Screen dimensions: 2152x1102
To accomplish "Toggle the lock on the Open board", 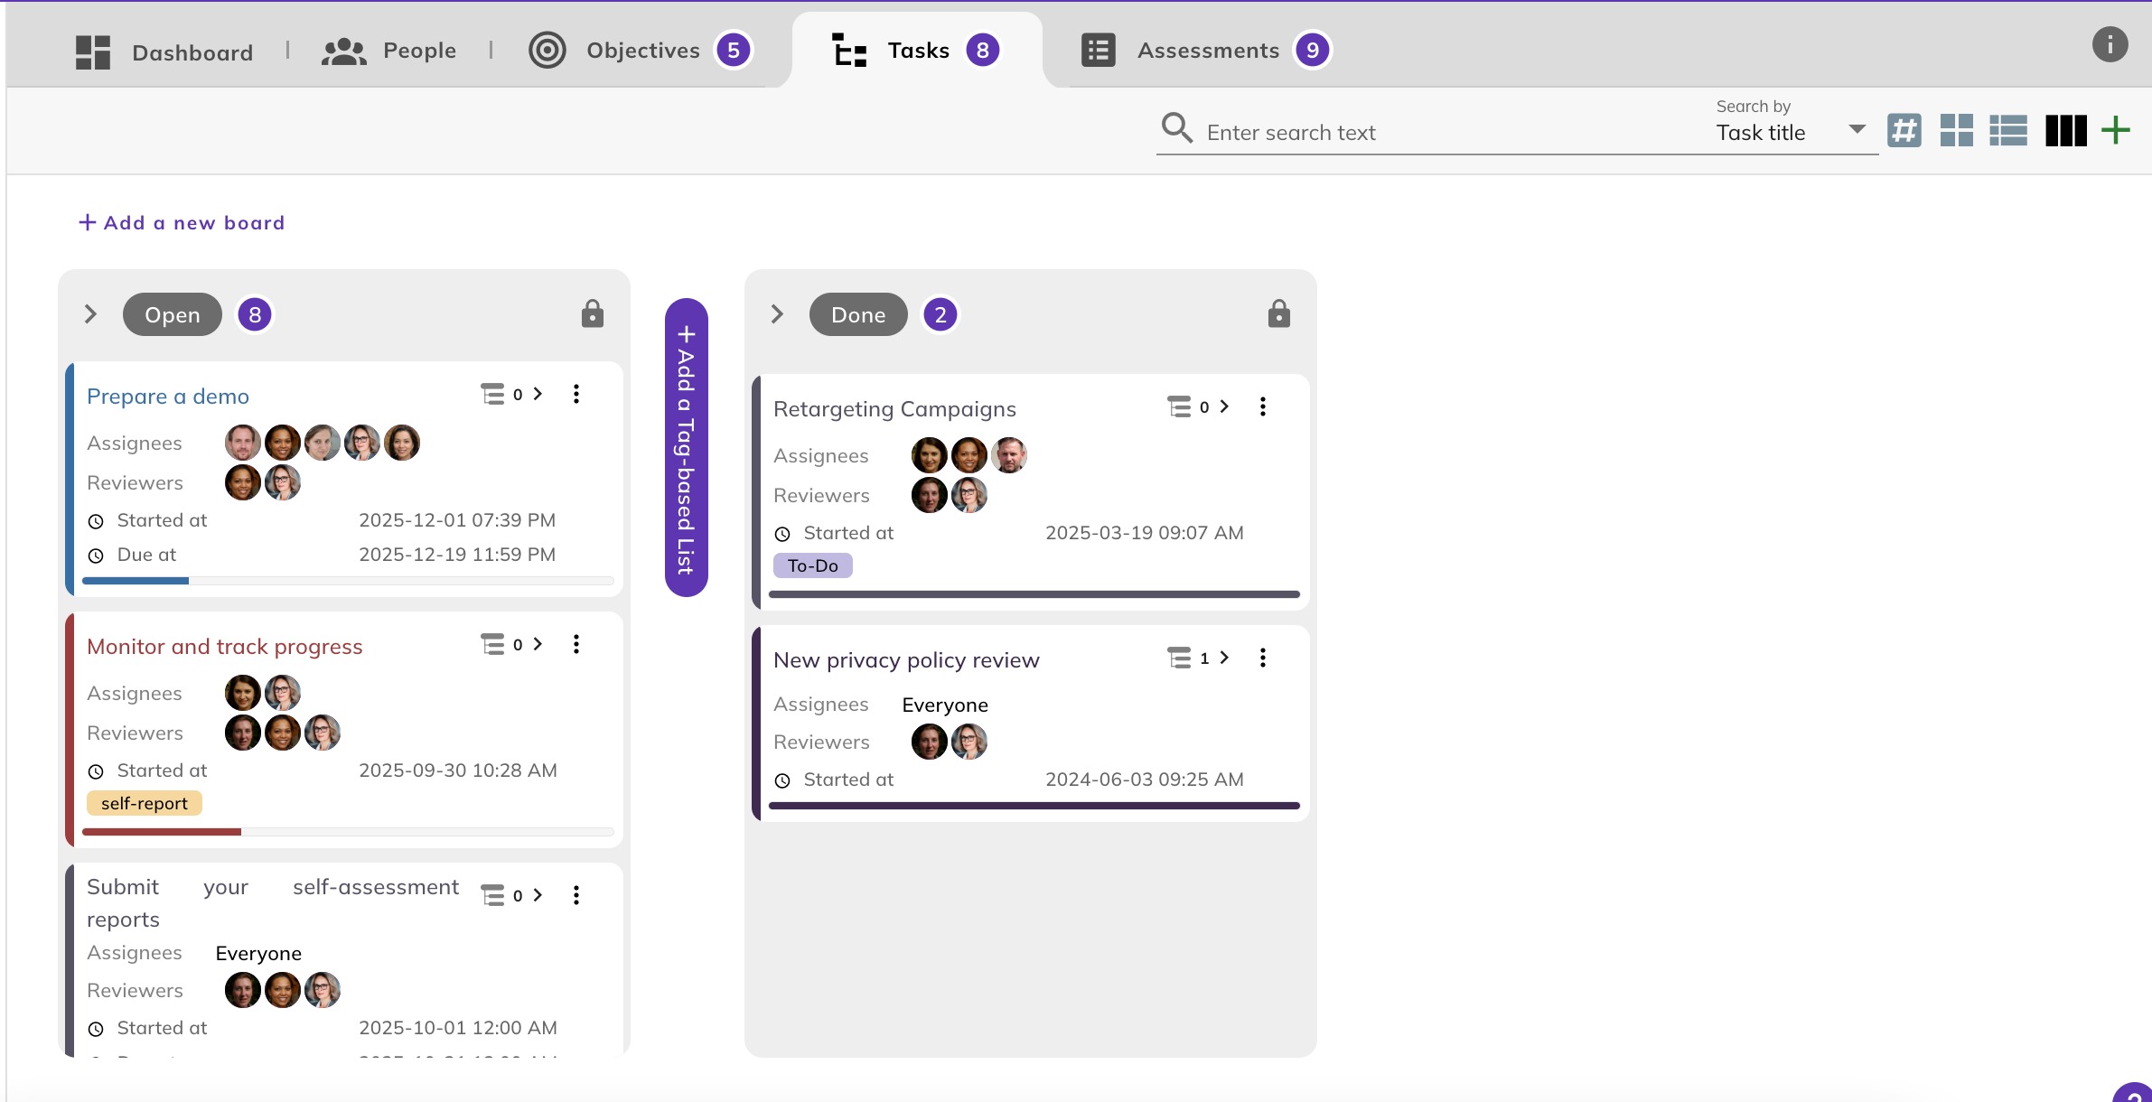I will coord(593,314).
